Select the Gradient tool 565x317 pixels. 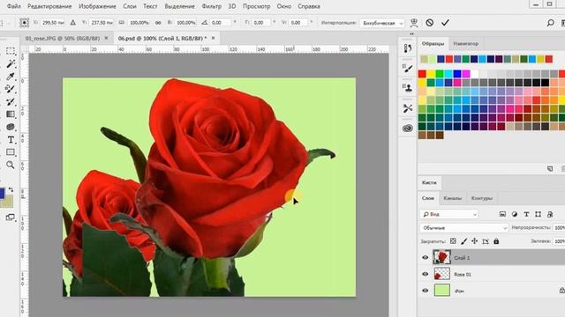(11, 114)
